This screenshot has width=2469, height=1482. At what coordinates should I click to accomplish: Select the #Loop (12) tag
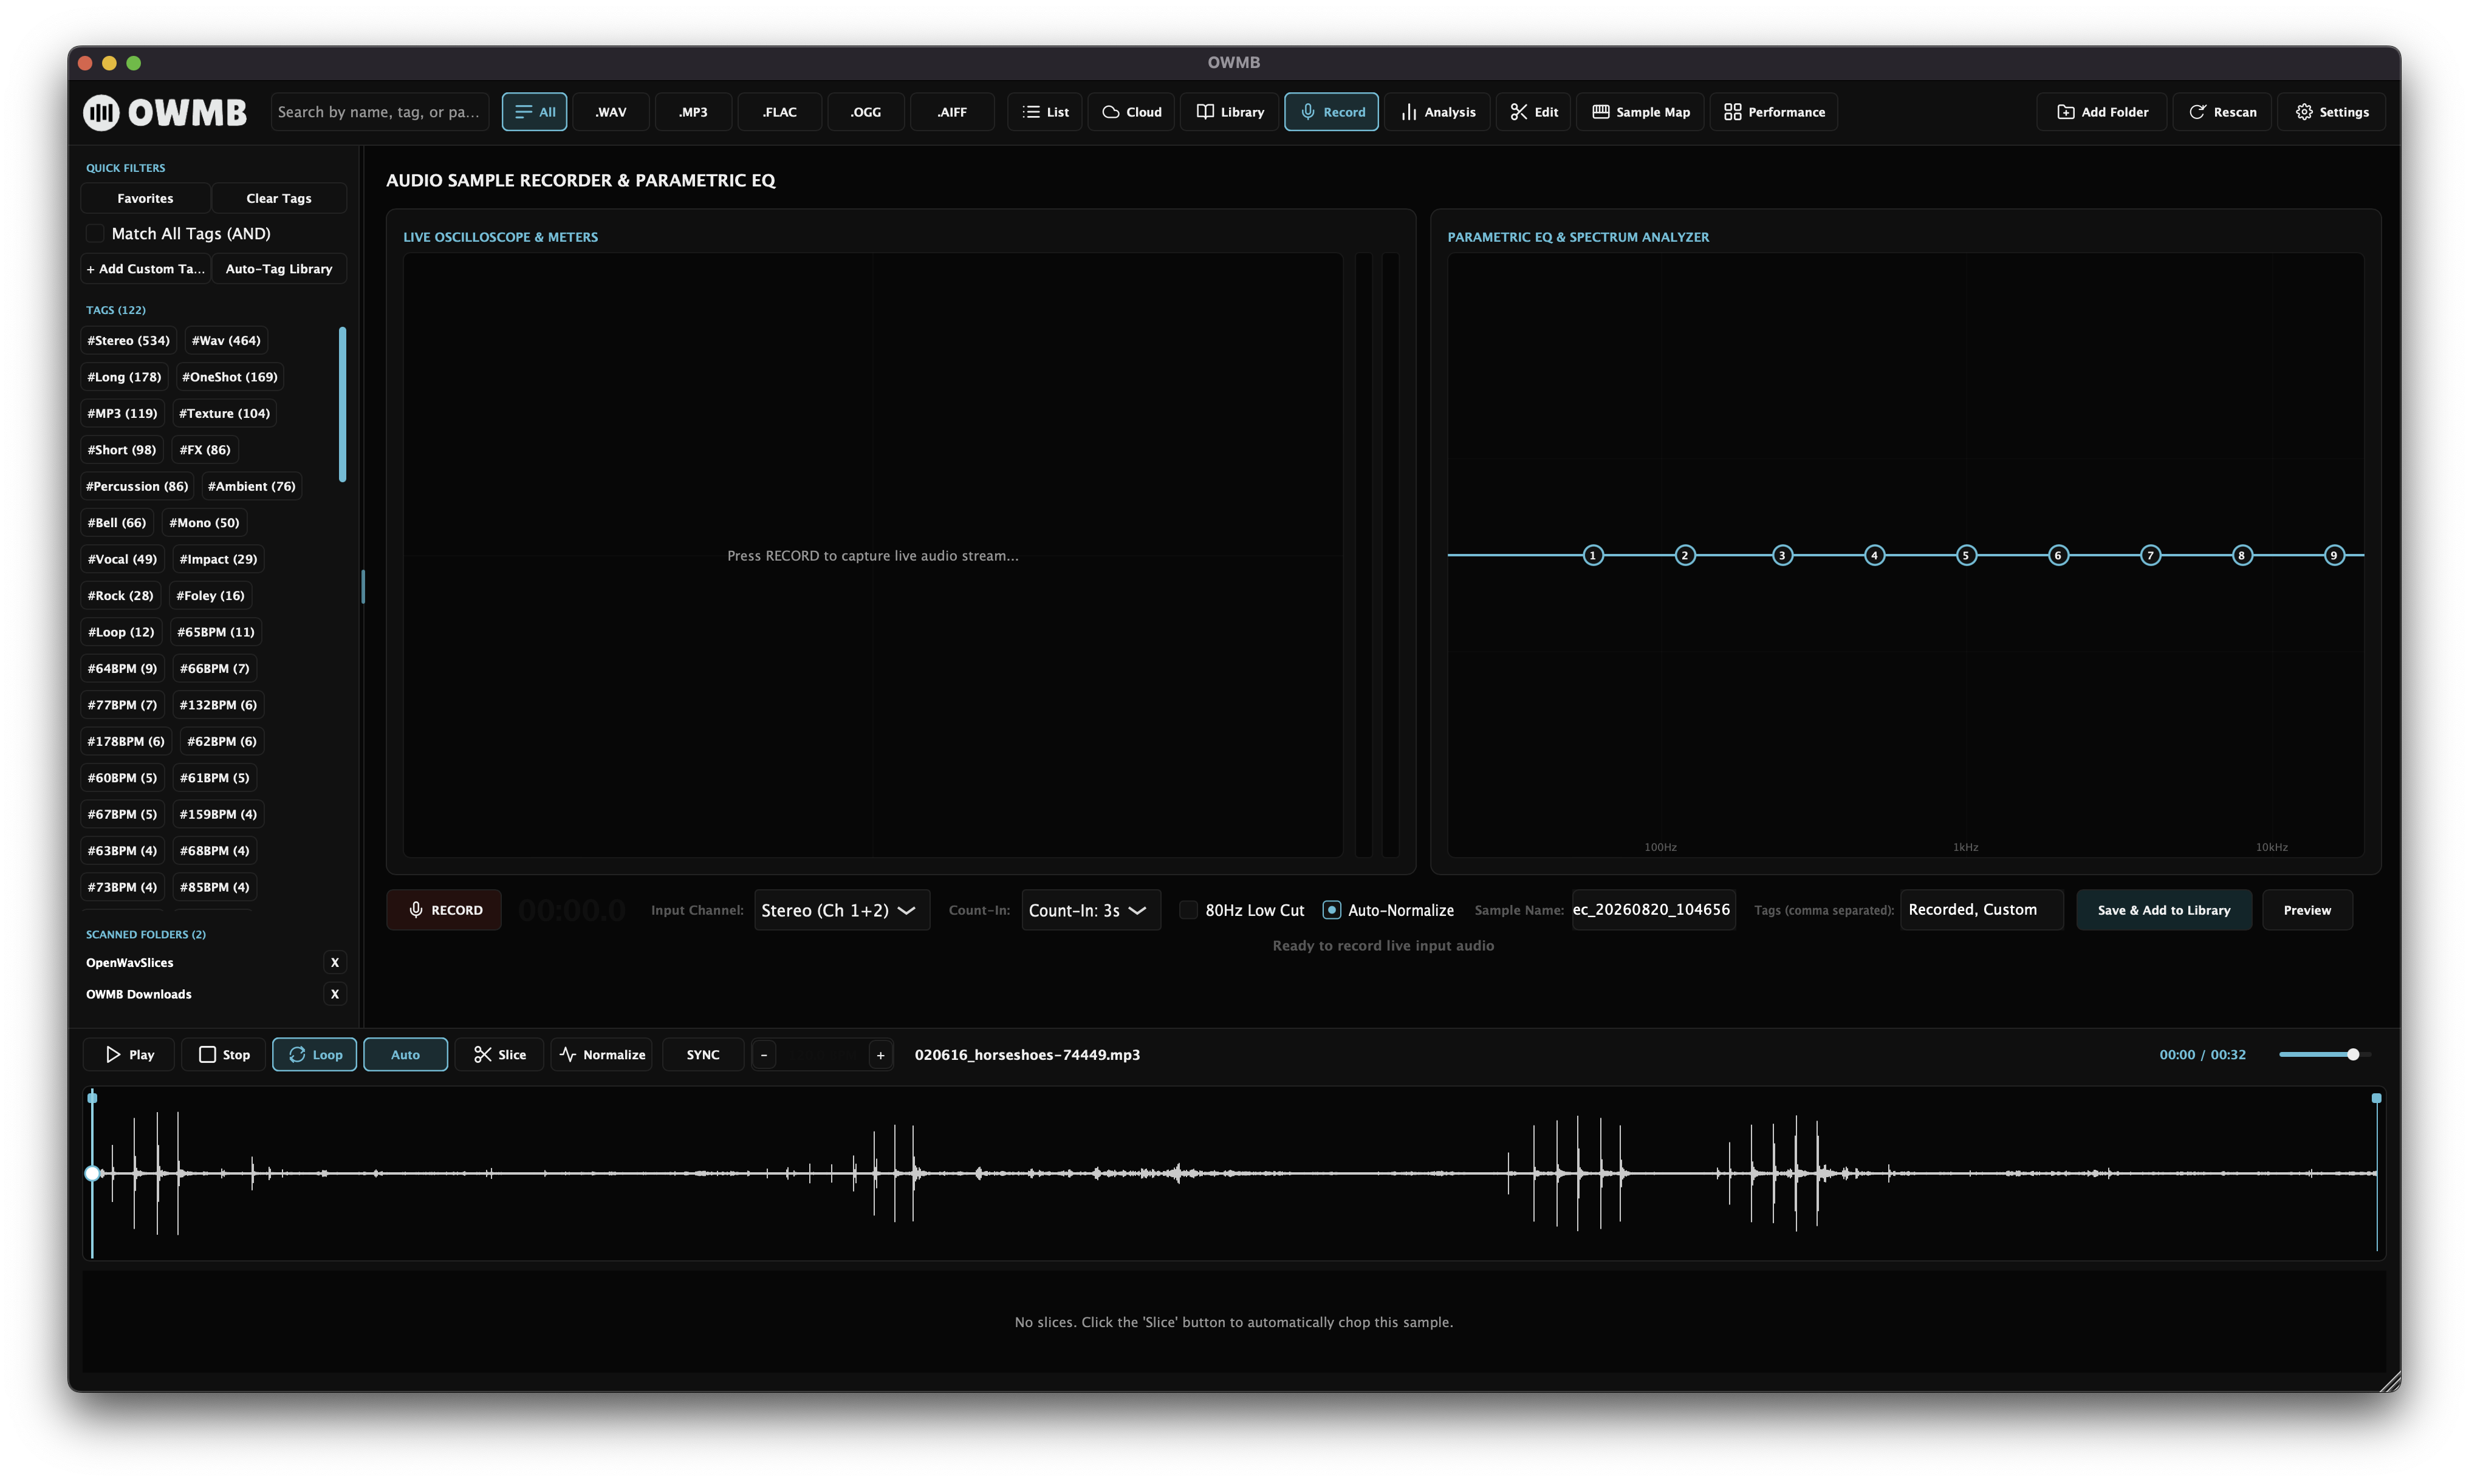(121, 632)
